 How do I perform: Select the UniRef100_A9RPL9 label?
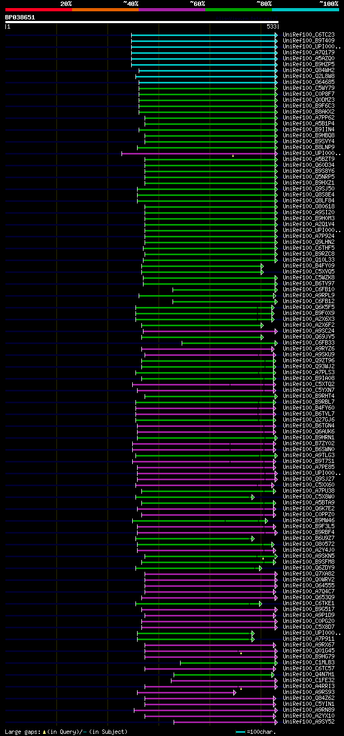[x=309, y=296]
